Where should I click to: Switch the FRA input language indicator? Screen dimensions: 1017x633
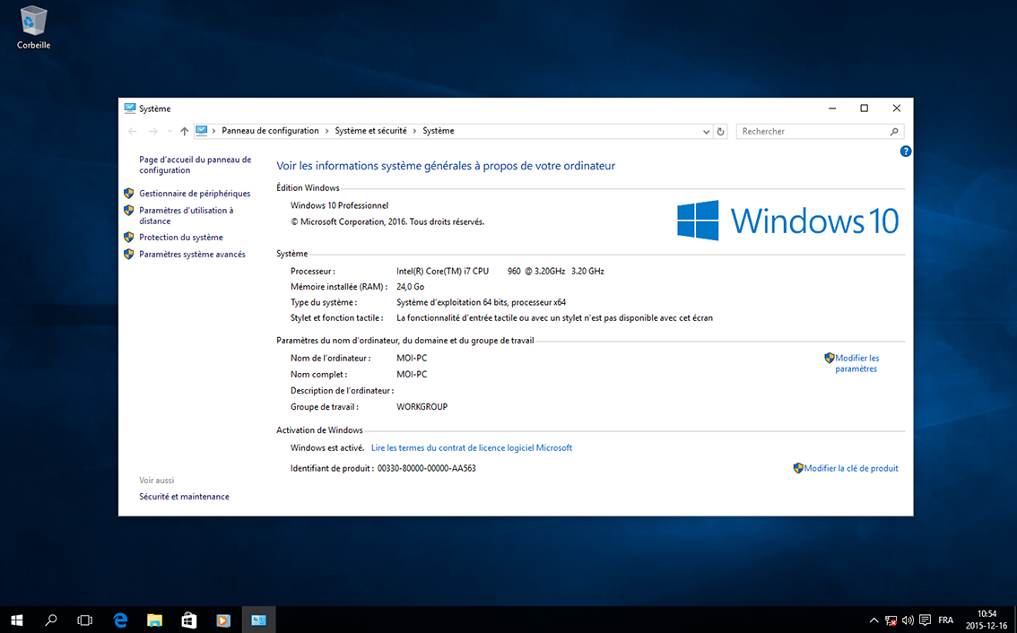click(x=945, y=620)
